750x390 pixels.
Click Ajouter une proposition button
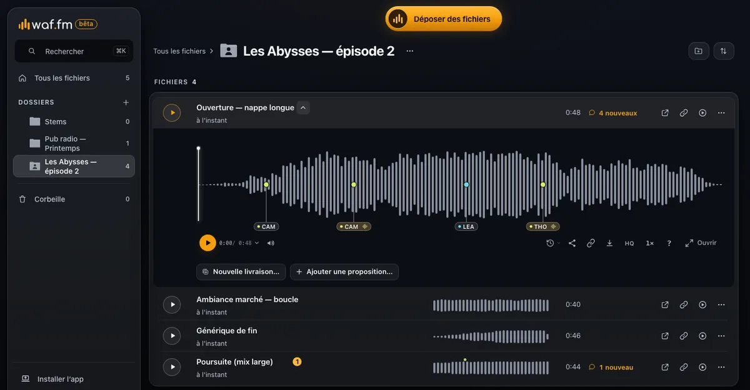click(344, 272)
